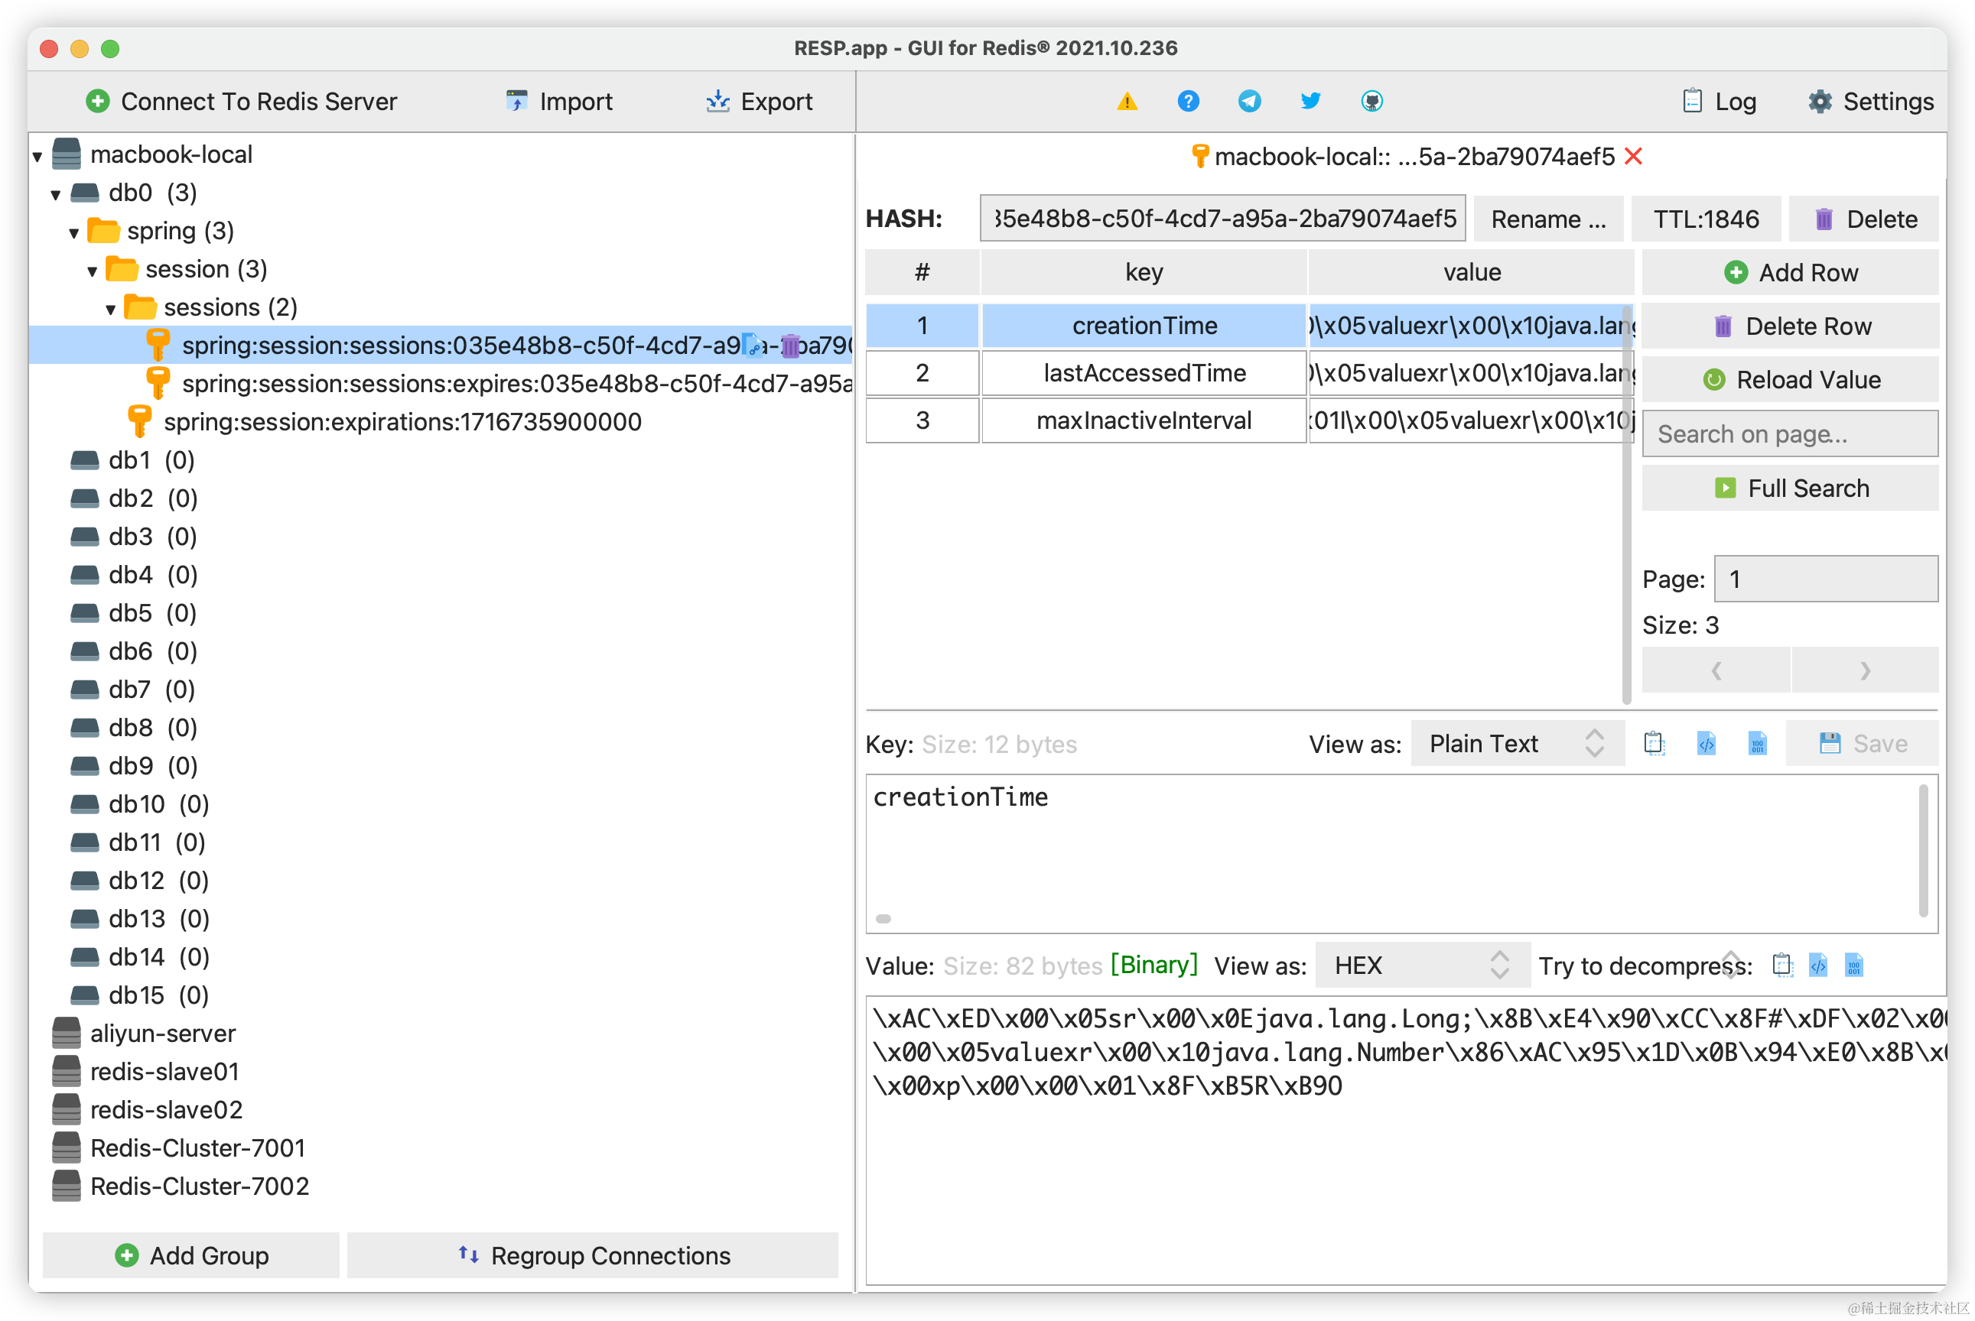Collapse the db0 database node
The height and width of the screenshot is (1321, 1975).
pos(56,195)
